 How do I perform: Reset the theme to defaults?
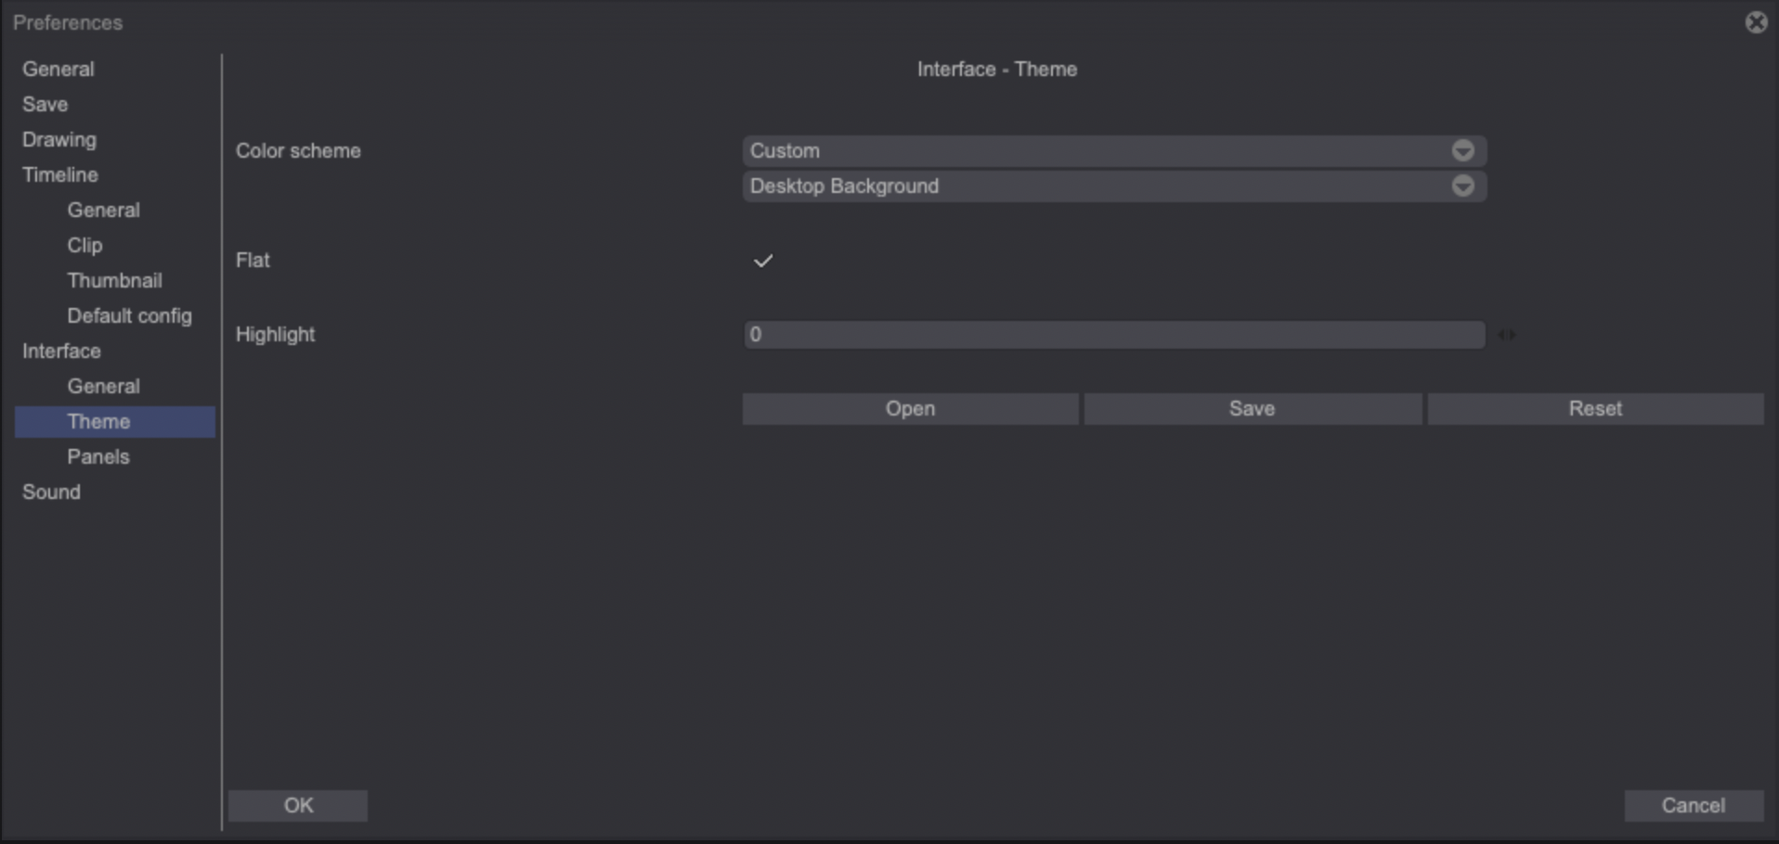click(x=1595, y=408)
